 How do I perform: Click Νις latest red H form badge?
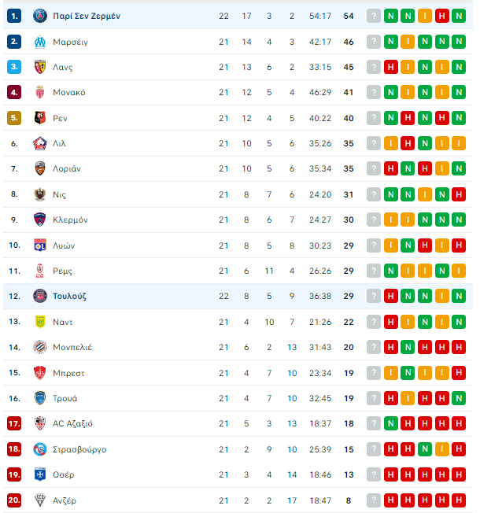(459, 194)
